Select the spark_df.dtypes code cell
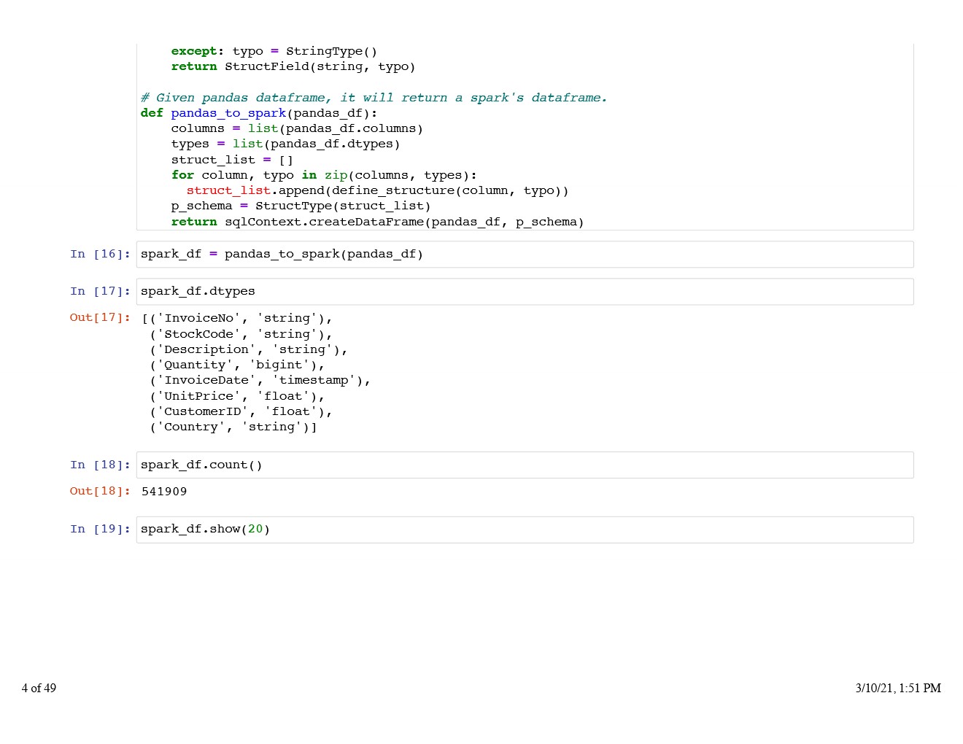Viewport: 963px width, 744px height. 524,292
